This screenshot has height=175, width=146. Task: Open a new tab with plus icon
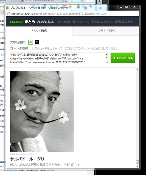[99, 2]
